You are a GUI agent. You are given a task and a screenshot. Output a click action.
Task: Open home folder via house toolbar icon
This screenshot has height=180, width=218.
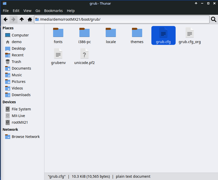click(30, 19)
